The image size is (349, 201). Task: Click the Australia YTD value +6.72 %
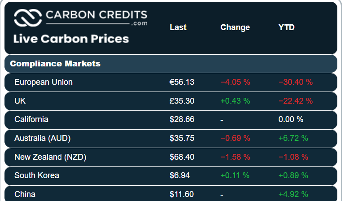click(293, 138)
